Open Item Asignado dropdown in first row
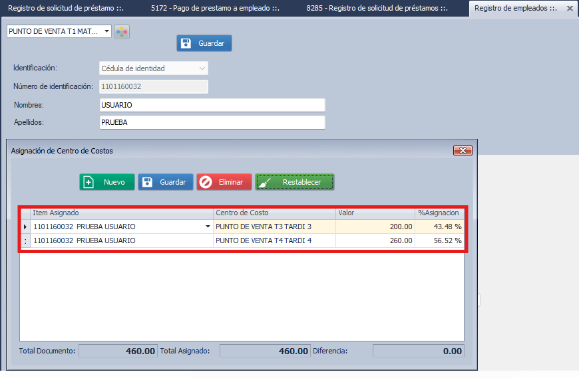Image resolution: width=579 pixels, height=378 pixels. [x=208, y=227]
